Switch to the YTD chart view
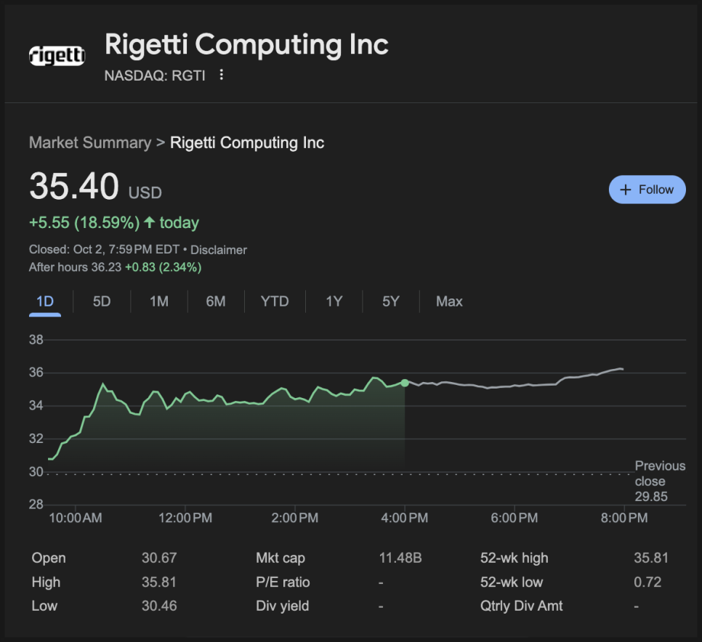Screen dimensions: 702x642 tap(275, 301)
